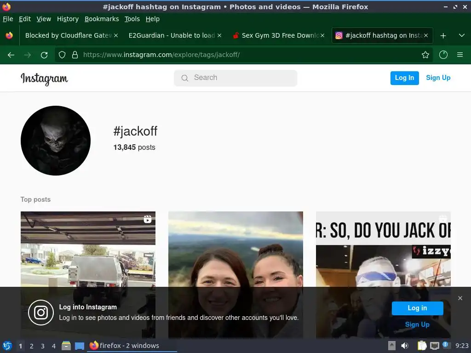Go back using the browser back arrow
The image size is (471, 353).
click(11, 55)
